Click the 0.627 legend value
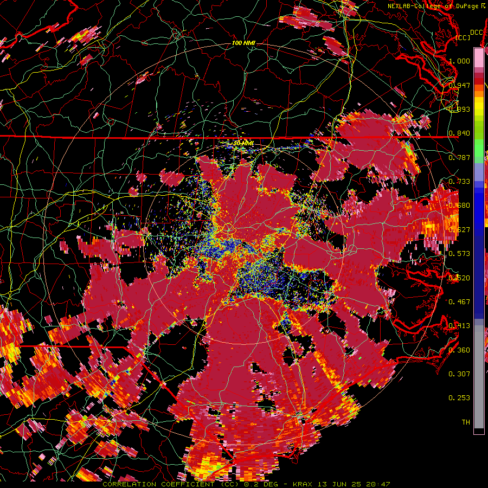This screenshot has width=488, height=488. (x=459, y=229)
